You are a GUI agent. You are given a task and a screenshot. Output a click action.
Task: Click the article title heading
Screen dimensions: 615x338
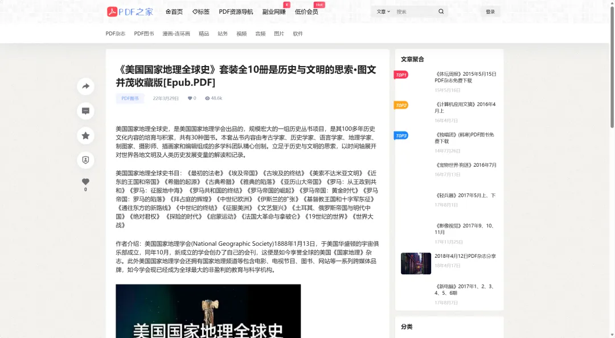coord(246,76)
